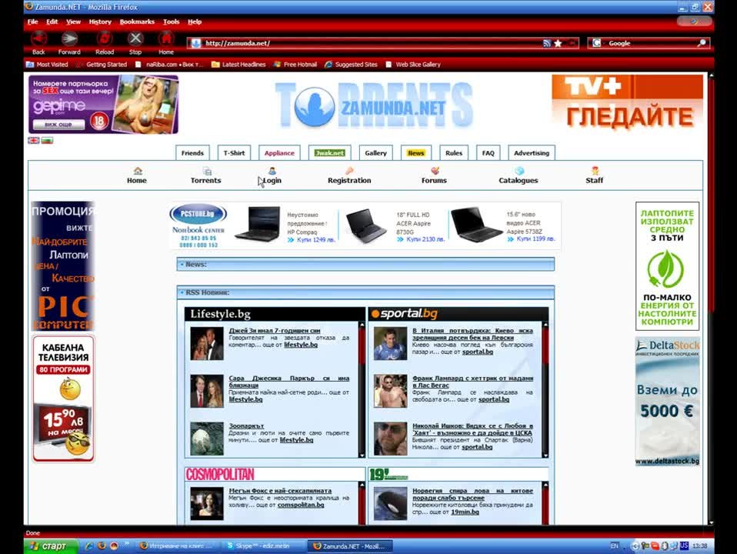Select the Friends tab
737x554 pixels.
[x=192, y=153]
